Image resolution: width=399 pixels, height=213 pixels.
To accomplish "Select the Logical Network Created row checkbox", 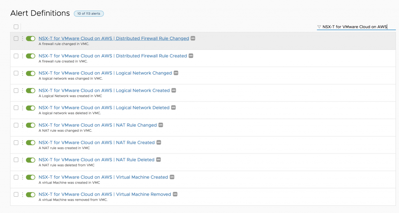I will [16, 91].
